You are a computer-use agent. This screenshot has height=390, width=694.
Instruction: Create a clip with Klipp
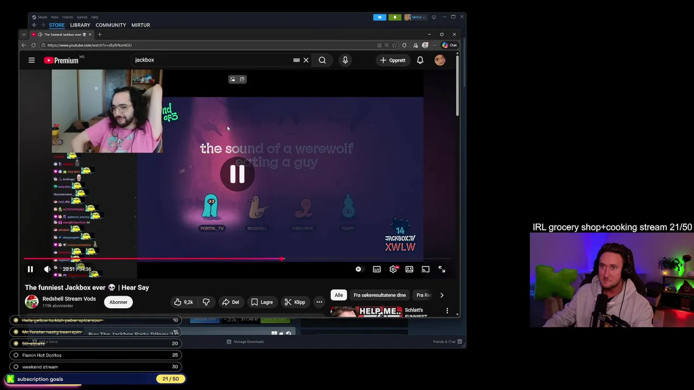(x=295, y=302)
